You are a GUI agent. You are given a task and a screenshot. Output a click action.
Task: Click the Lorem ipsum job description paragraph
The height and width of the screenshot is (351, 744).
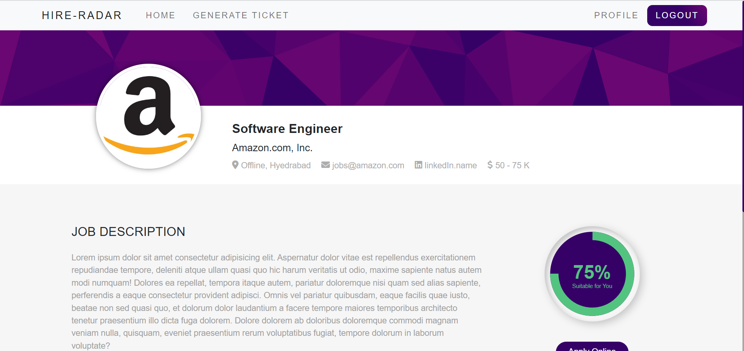point(276,302)
